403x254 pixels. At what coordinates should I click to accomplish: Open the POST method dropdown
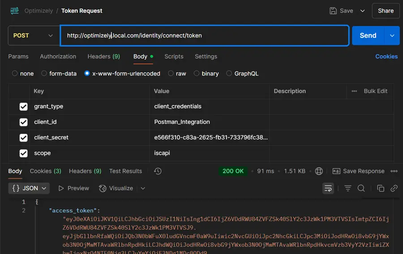(x=34, y=36)
